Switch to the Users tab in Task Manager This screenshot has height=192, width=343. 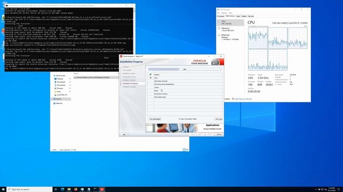pyautogui.click(x=238, y=16)
